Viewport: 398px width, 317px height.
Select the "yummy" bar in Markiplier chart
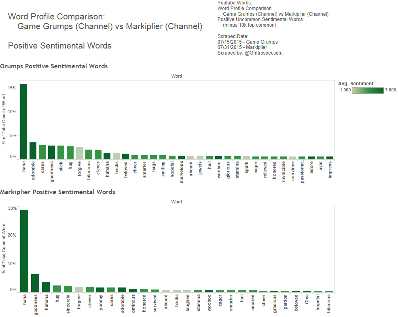(x=100, y=290)
